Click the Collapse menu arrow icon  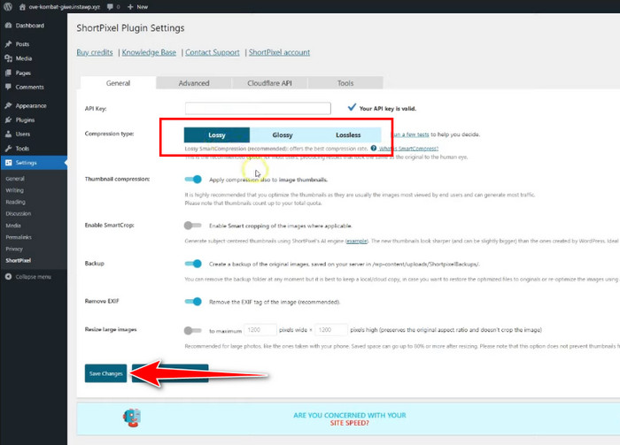coord(8,277)
